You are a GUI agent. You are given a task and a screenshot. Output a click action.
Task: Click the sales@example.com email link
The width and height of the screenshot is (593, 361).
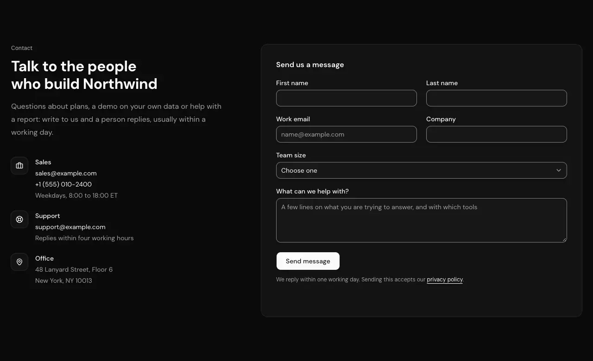pyautogui.click(x=66, y=173)
